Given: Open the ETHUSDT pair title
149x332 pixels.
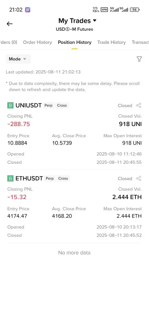Looking at the screenshot, I should (x=29, y=179).
